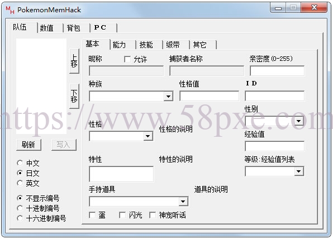Click the 下移 move-down button
333x239 pixels.
(x=74, y=96)
